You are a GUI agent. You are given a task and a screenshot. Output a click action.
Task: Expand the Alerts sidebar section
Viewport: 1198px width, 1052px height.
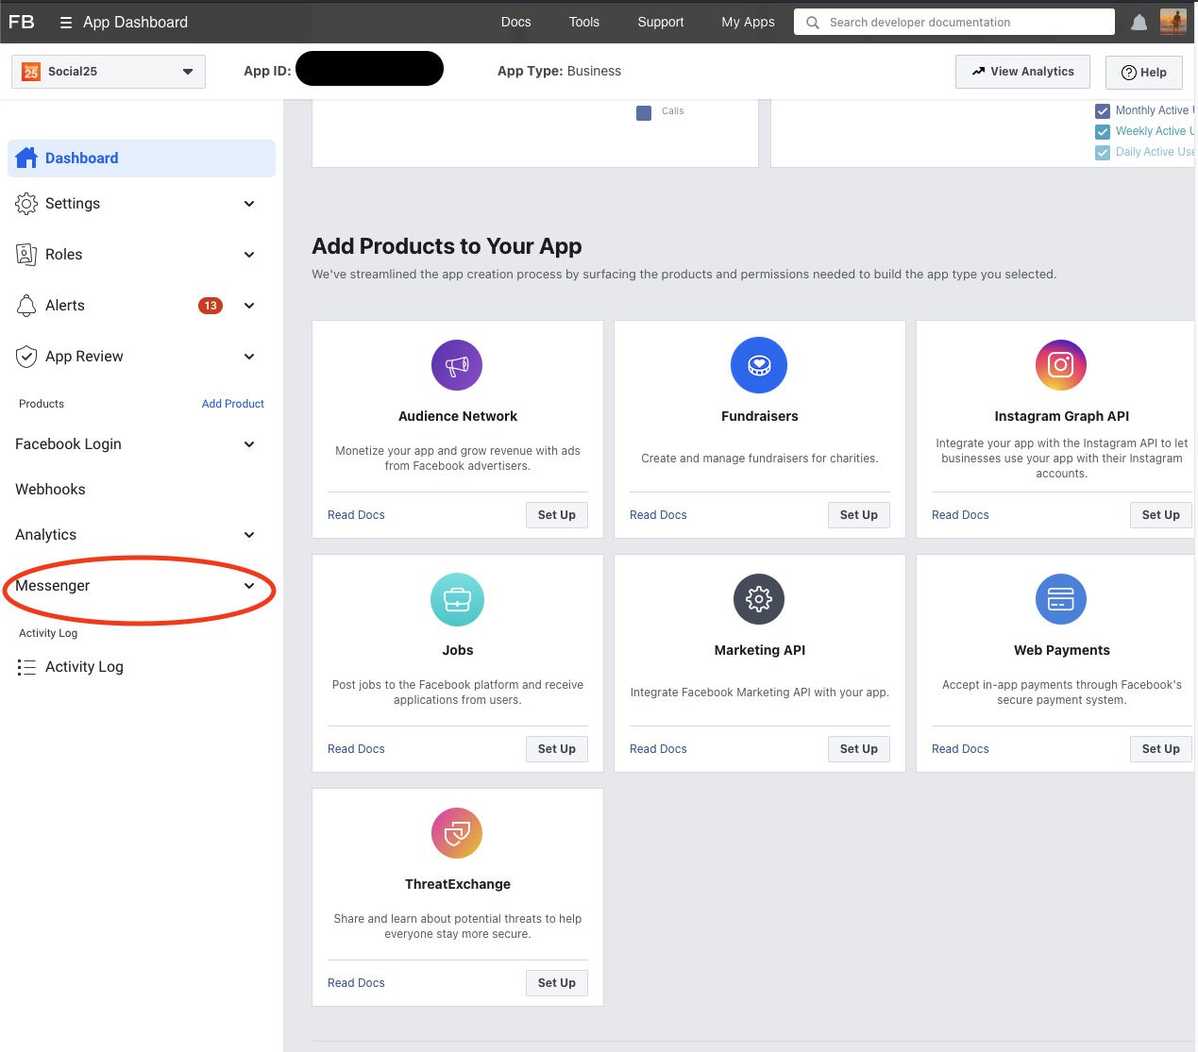point(249,306)
